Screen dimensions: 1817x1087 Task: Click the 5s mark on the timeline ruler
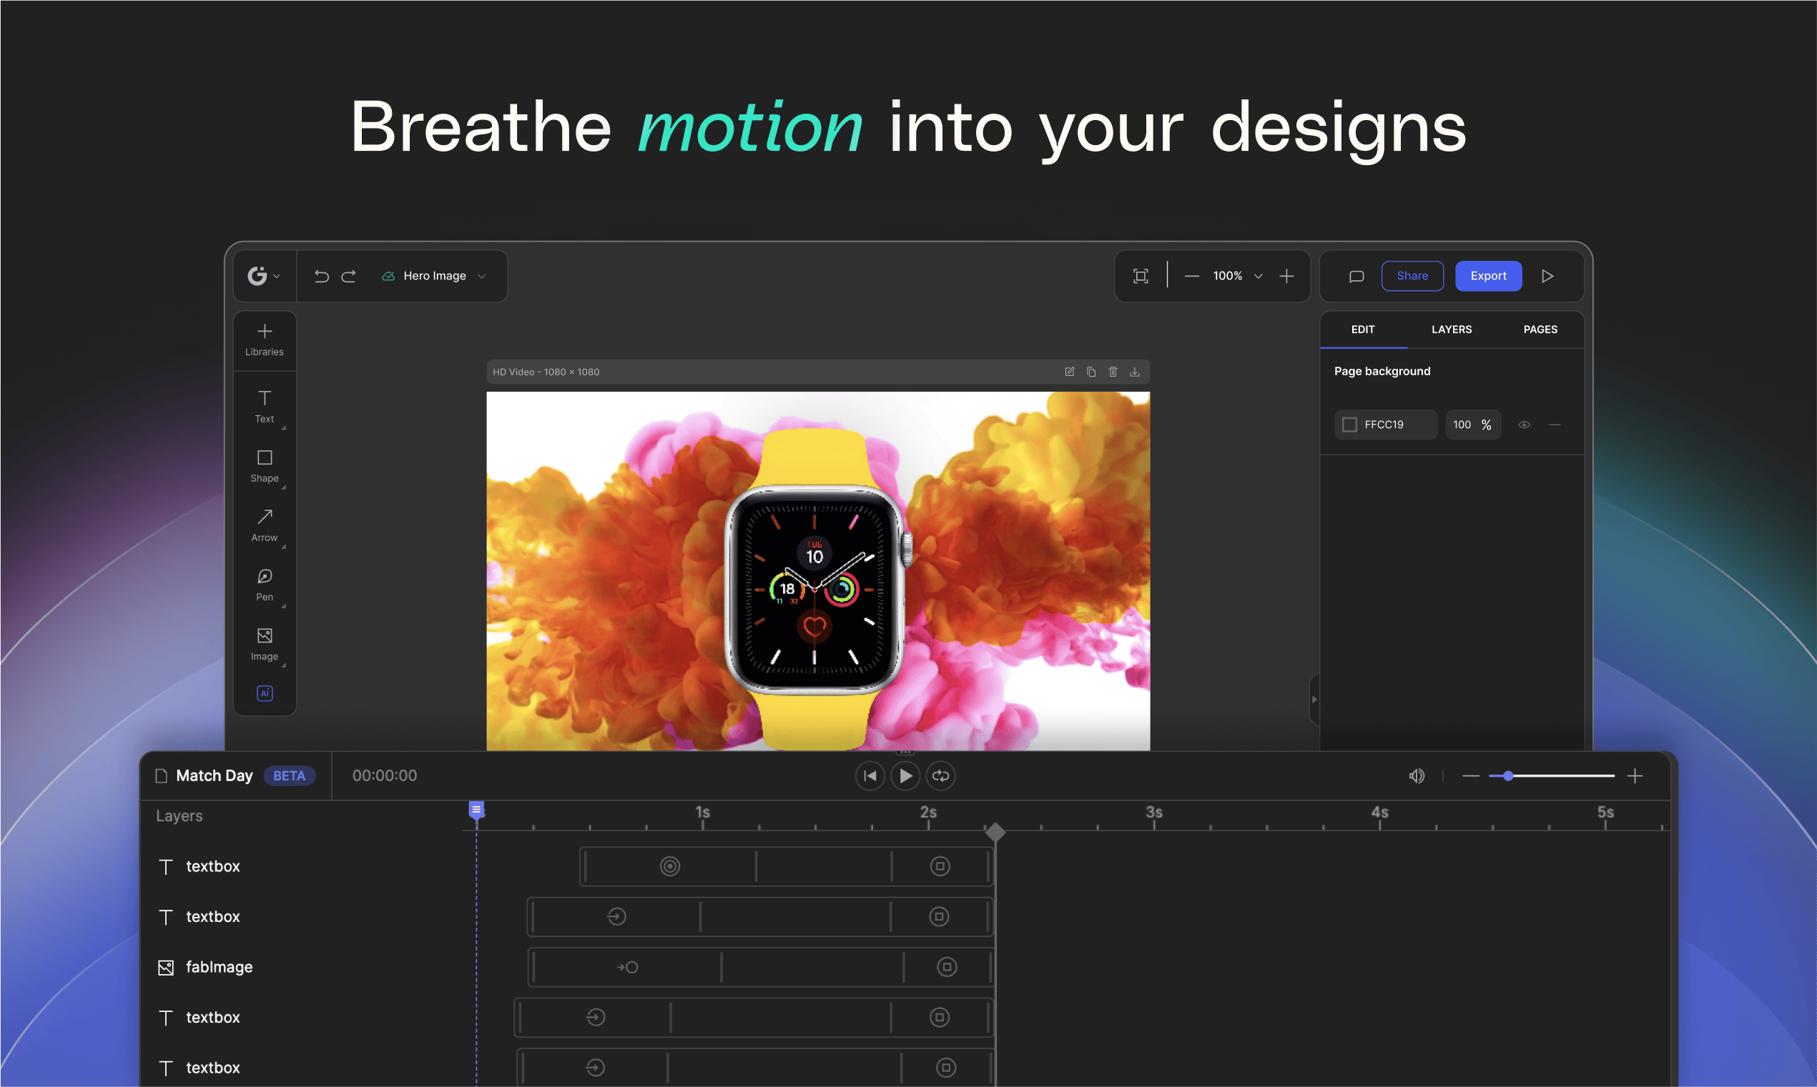(1605, 813)
